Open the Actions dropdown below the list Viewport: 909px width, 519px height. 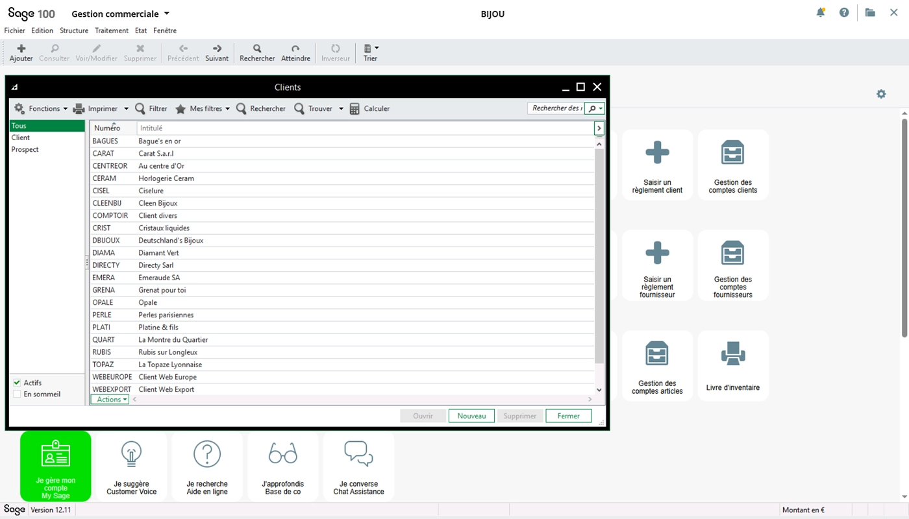[x=109, y=400]
